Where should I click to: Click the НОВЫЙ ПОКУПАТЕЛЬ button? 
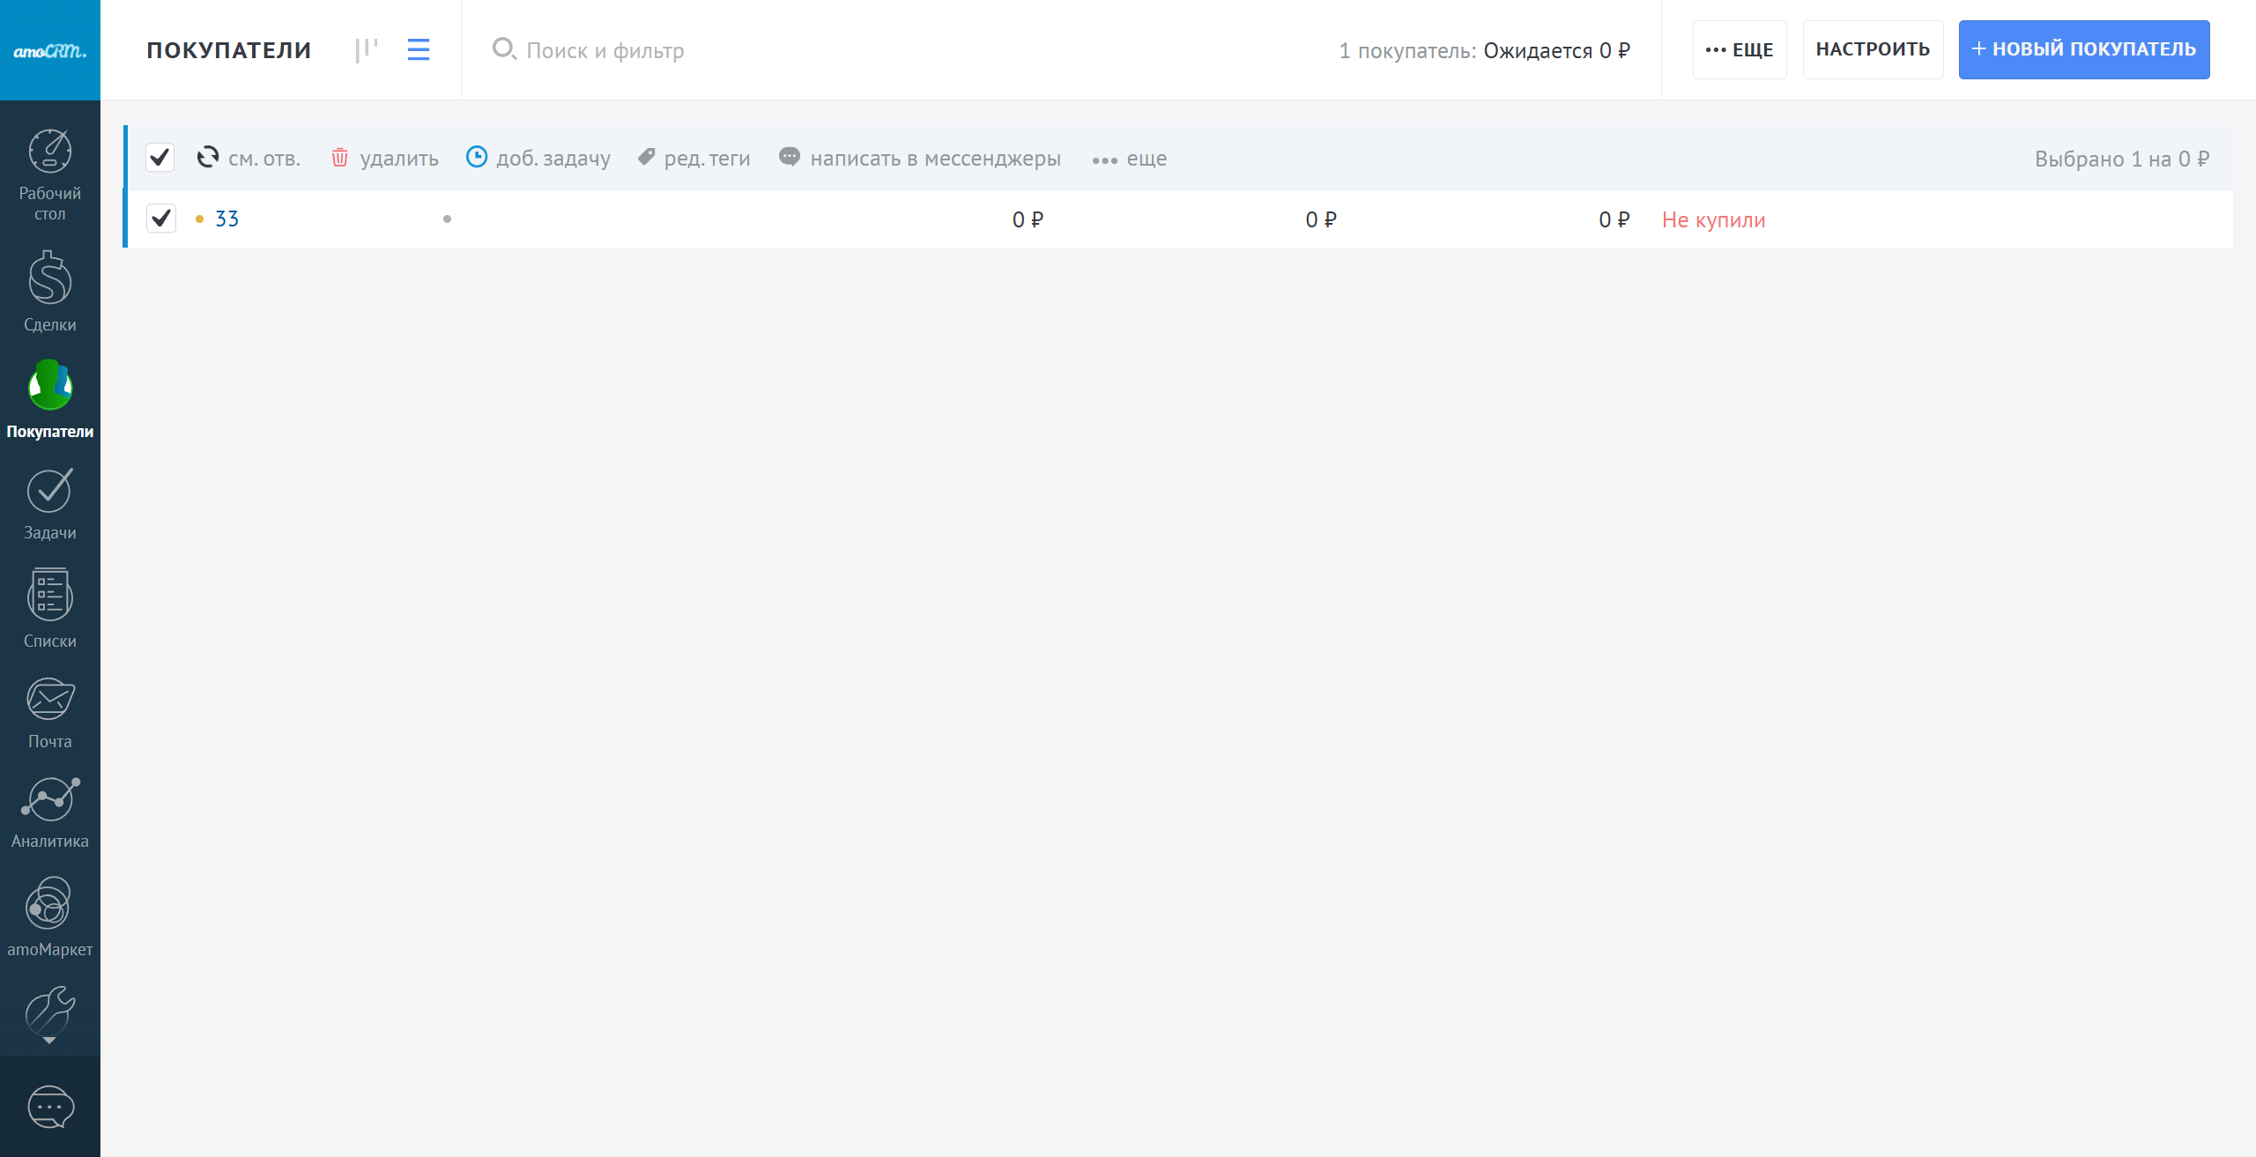pos(2083,50)
